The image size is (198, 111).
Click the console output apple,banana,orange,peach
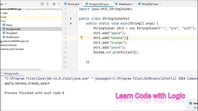(27, 83)
